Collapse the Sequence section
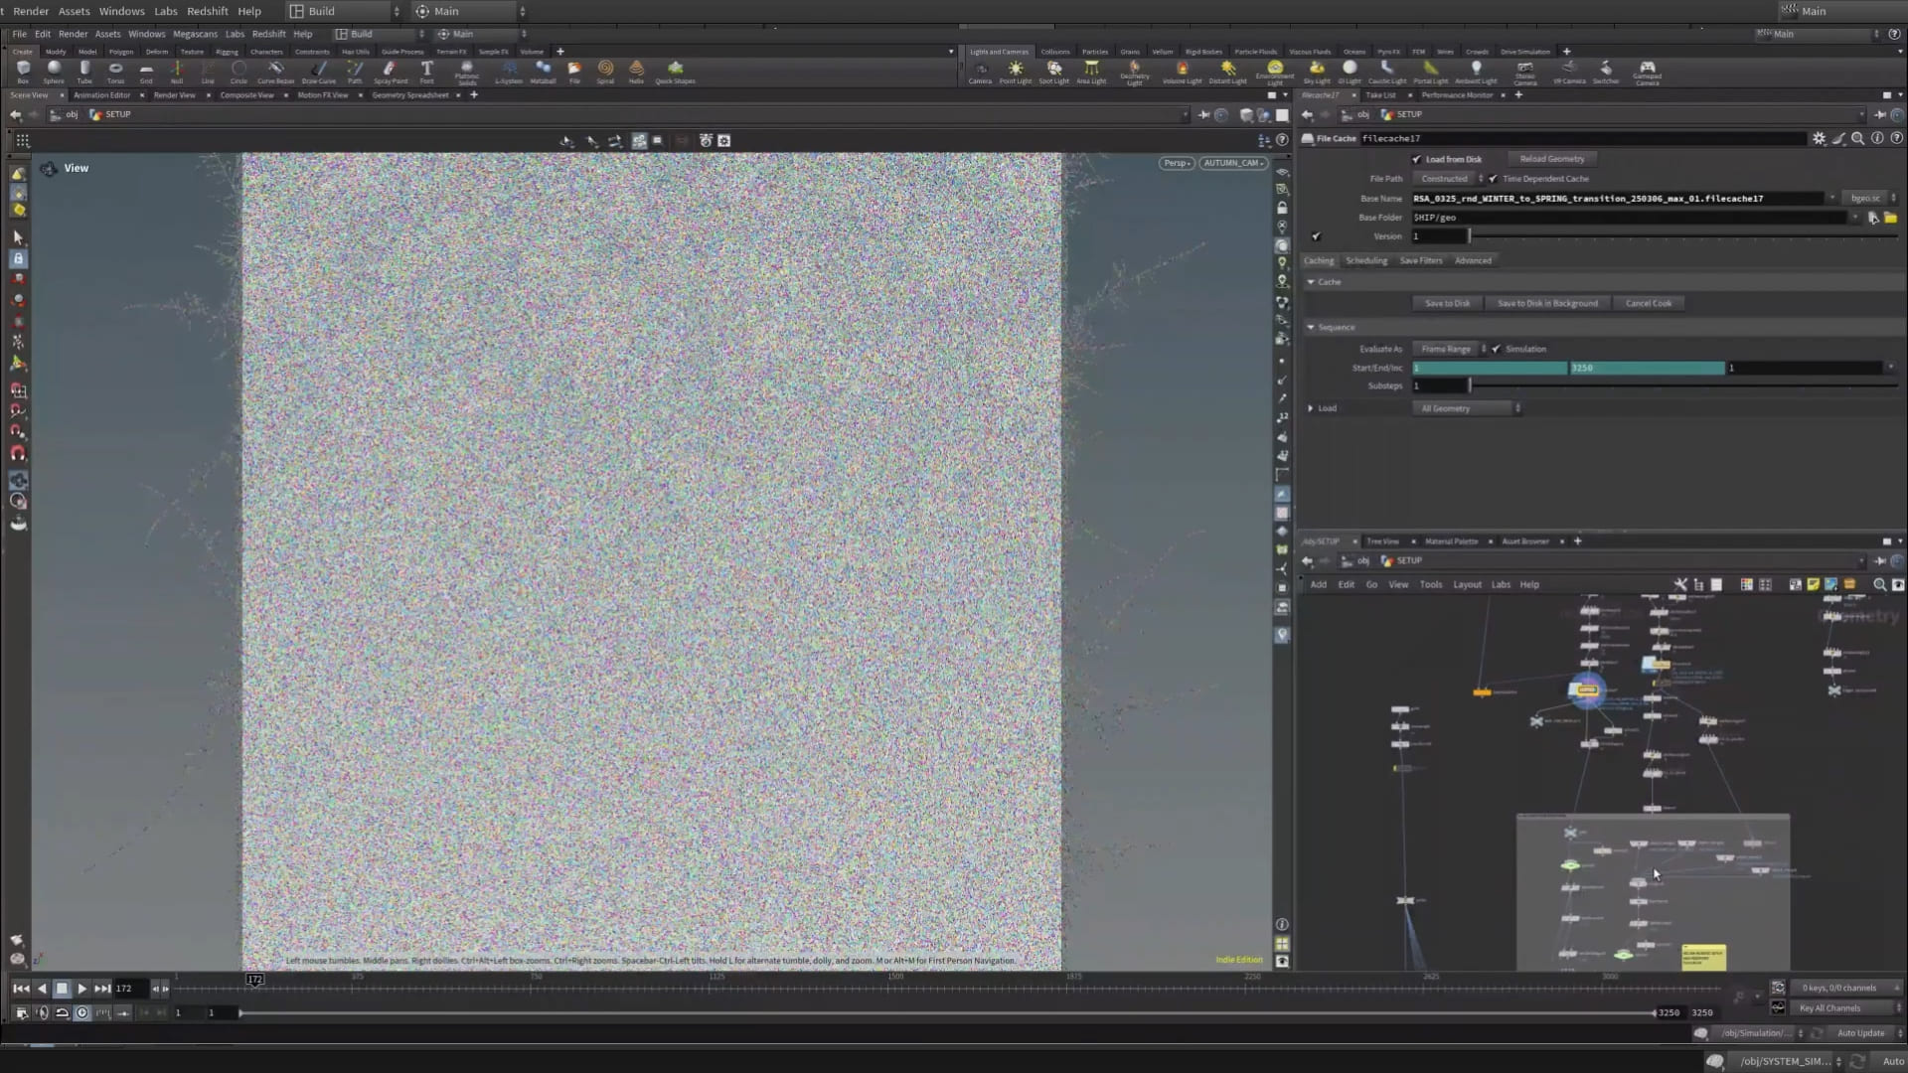 pos(1312,327)
